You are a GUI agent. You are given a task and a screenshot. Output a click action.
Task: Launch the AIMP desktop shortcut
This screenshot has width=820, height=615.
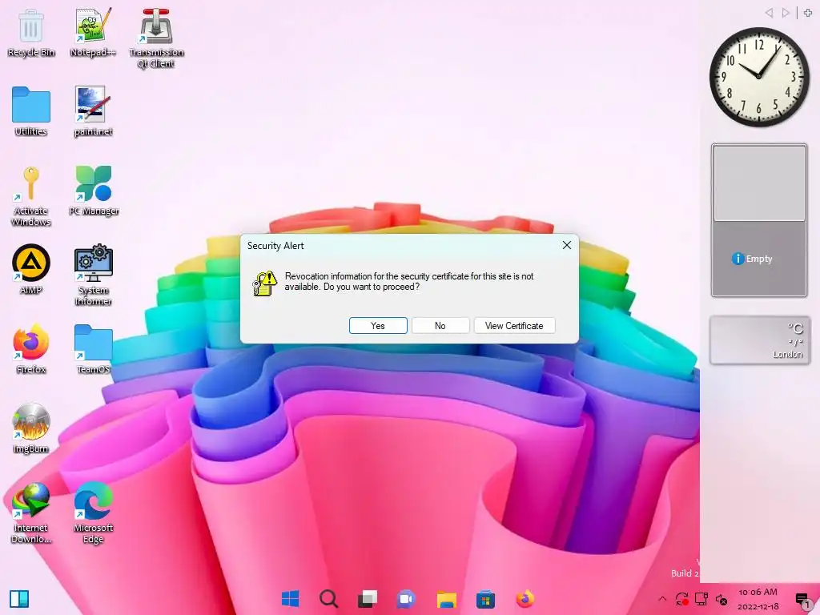(x=31, y=269)
